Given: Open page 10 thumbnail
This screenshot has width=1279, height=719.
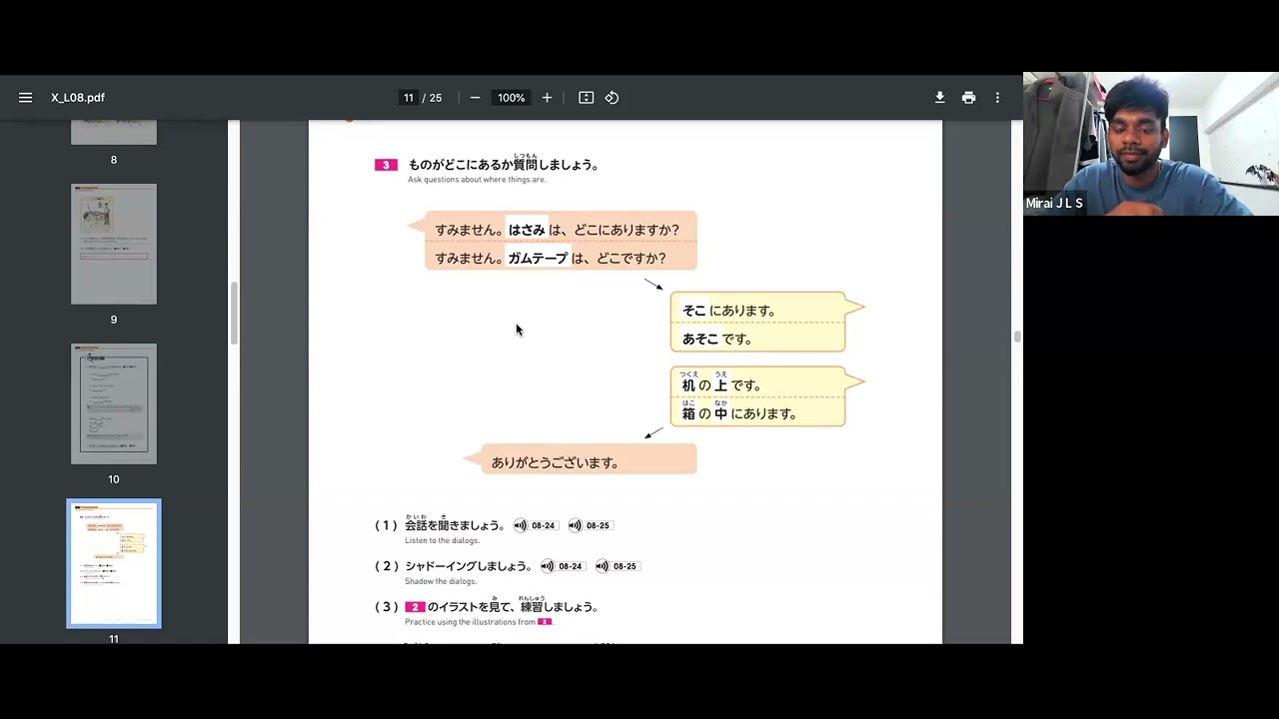Looking at the screenshot, I should 114,403.
